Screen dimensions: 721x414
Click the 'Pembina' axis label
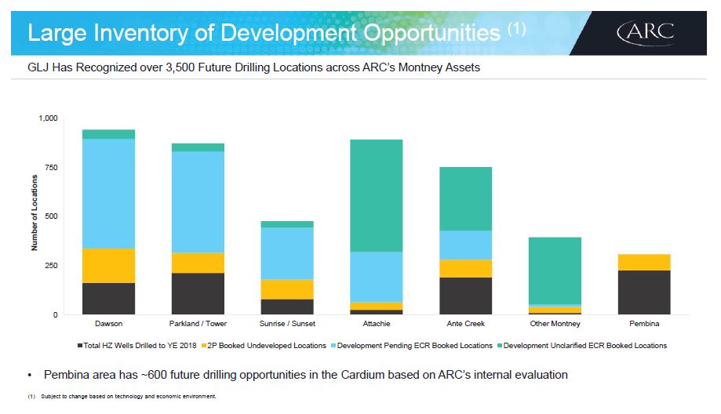(644, 324)
